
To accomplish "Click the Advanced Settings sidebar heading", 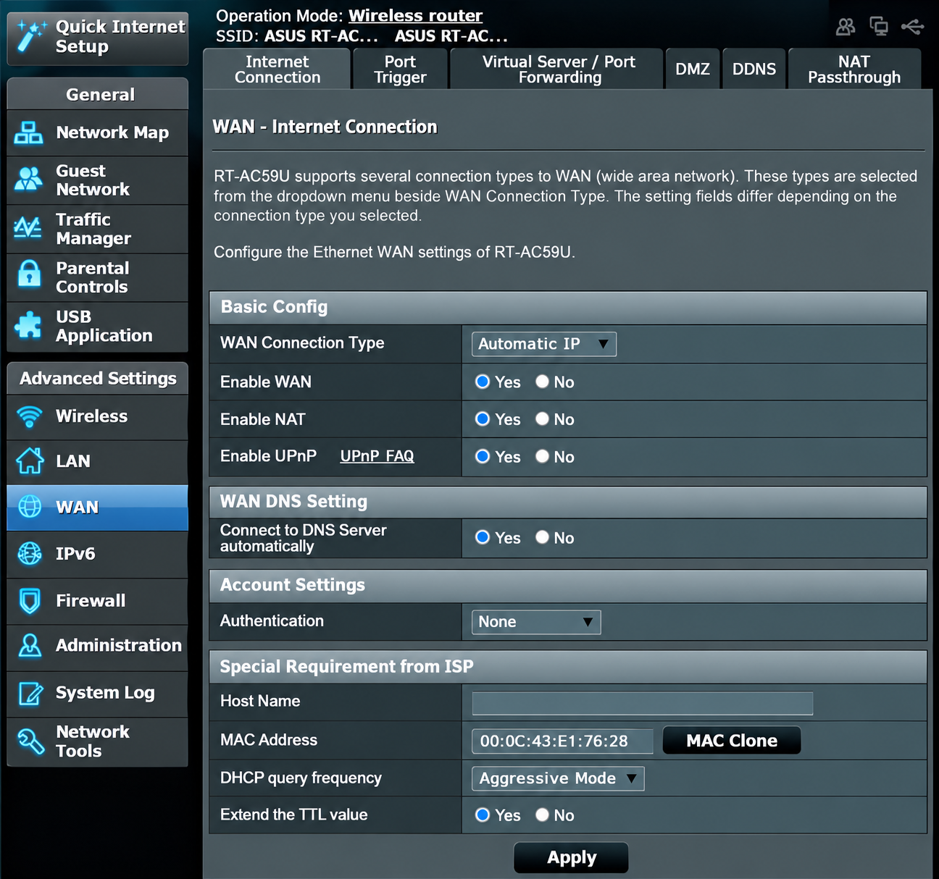I will tap(98, 378).
